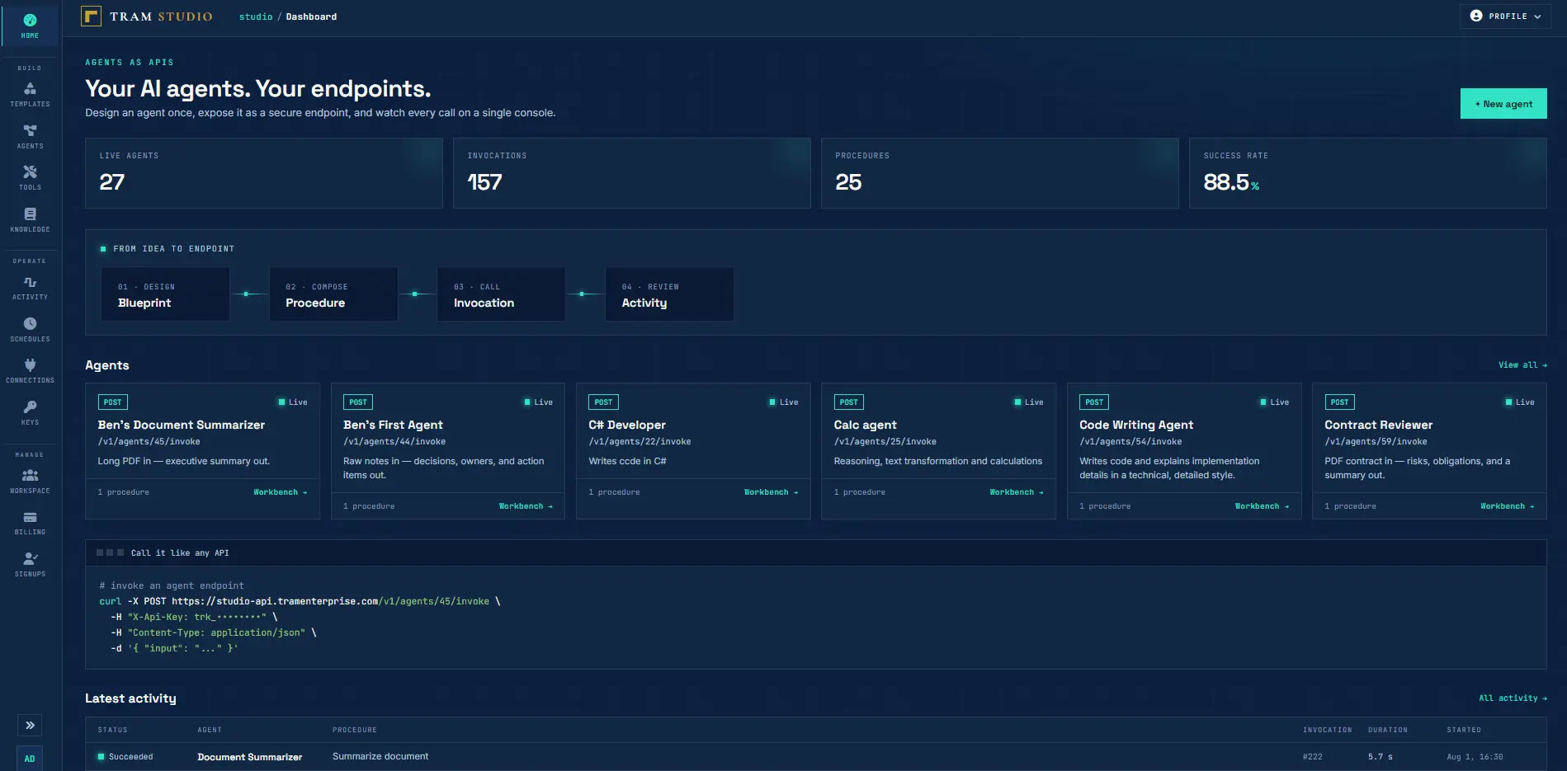Open Workspace in the sidebar

30,482
